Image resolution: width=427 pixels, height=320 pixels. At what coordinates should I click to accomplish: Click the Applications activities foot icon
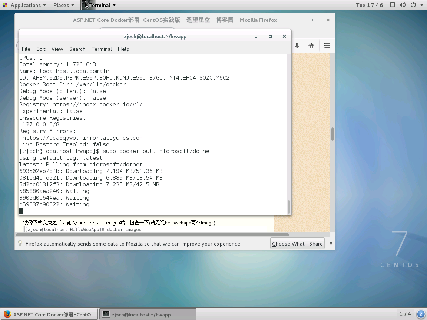pyautogui.click(x=5, y=5)
